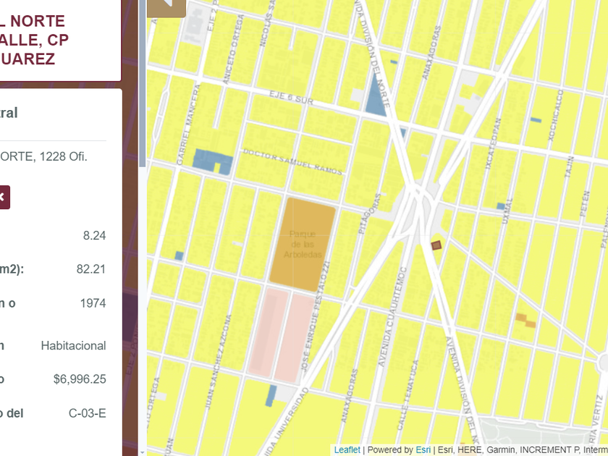Click the side panel vertical scrollbar
The image size is (608, 456).
[x=143, y=87]
